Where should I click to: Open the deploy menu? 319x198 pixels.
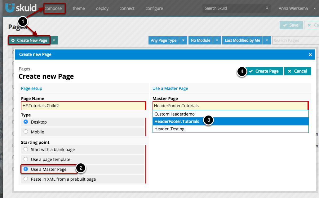(102, 9)
